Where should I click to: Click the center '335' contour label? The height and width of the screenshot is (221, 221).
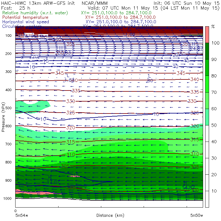(x=76, y=90)
